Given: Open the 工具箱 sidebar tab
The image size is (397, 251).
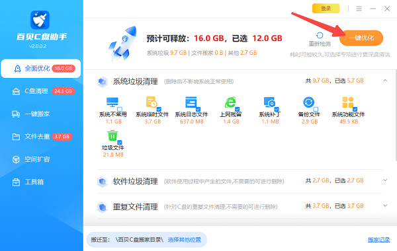Looking at the screenshot, I should click(x=41, y=182).
